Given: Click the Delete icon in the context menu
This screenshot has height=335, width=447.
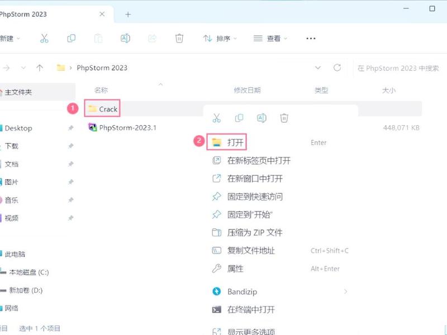Looking at the screenshot, I should click(284, 118).
